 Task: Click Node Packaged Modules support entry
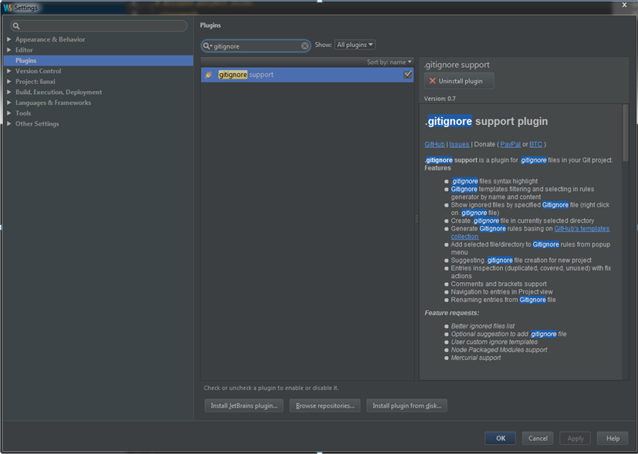pos(499,350)
